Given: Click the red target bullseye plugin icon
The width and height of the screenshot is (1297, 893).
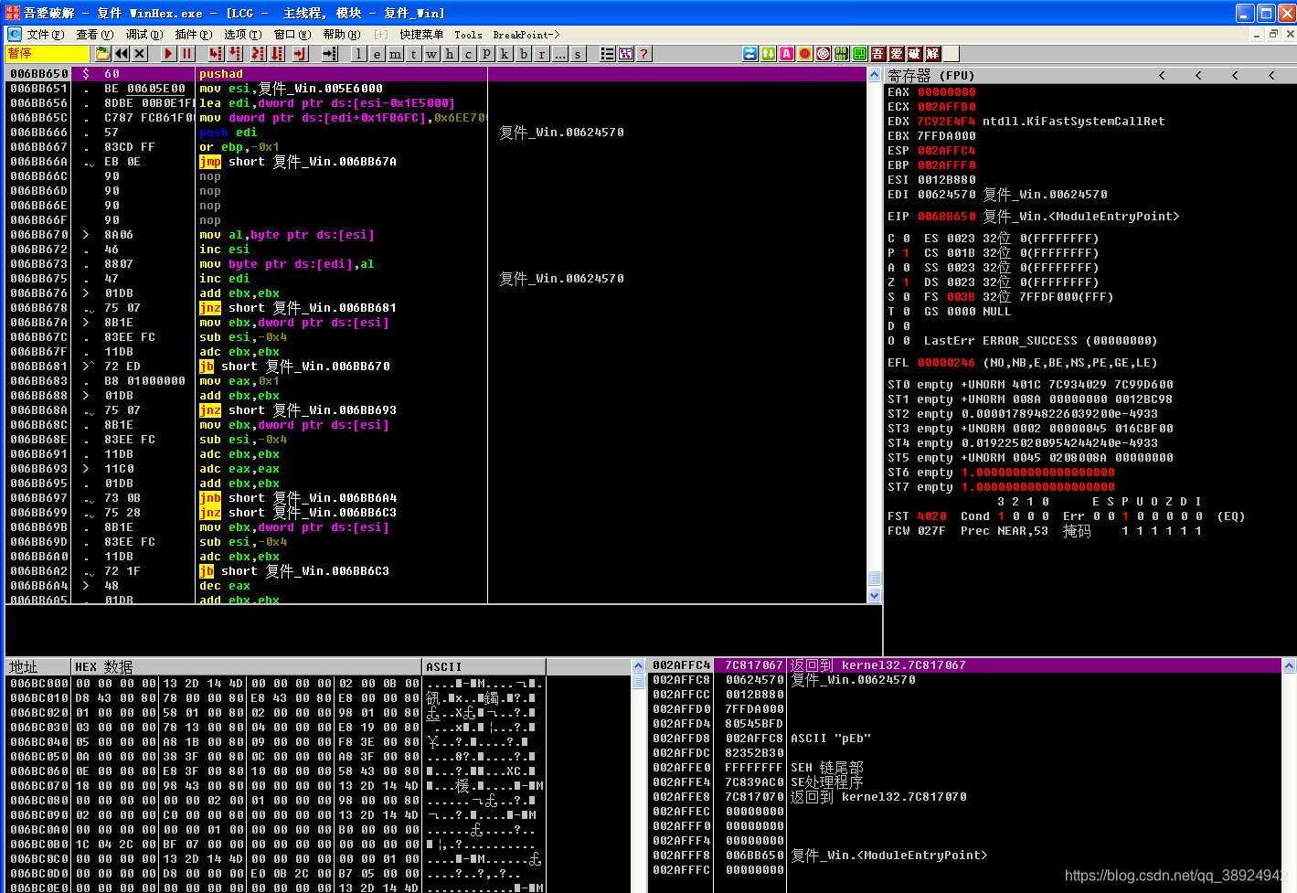Looking at the screenshot, I should click(824, 54).
